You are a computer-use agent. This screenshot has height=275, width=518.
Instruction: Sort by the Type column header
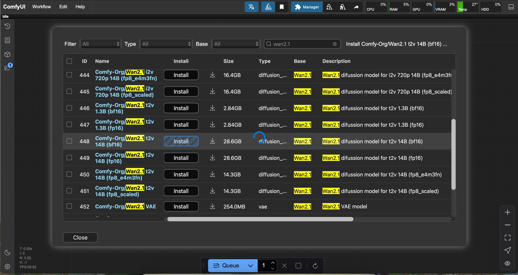click(264, 61)
